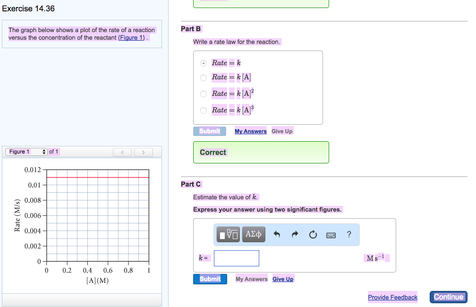476x307 pixels.
Task: Open the math templates tool
Action: pos(229,234)
